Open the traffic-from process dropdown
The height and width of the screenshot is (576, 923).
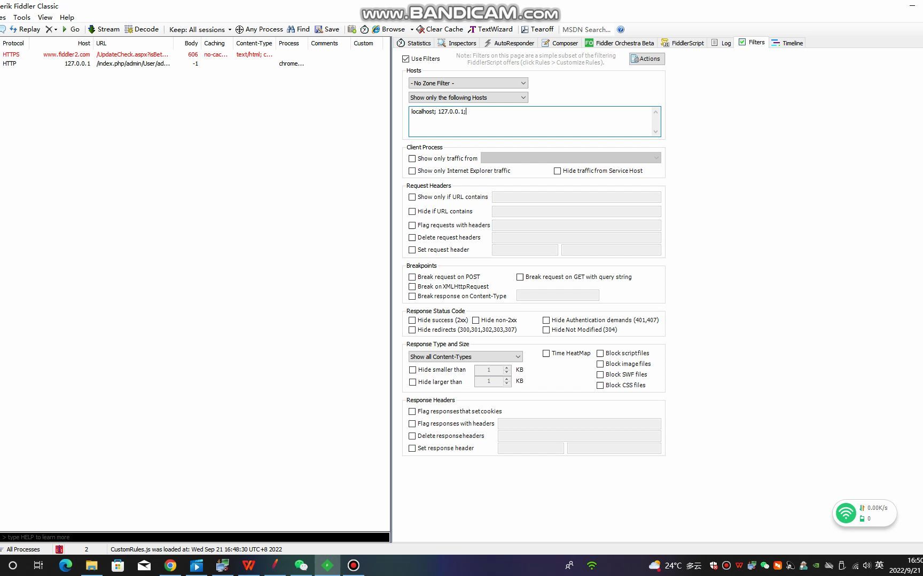(571, 158)
